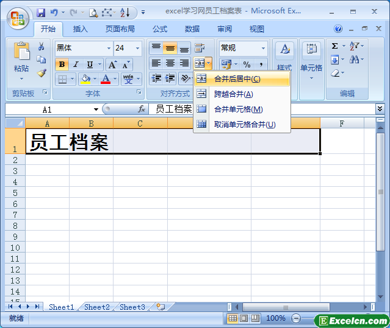The width and height of the screenshot is (390, 328).
Task: Align text left
Action: [156, 63]
